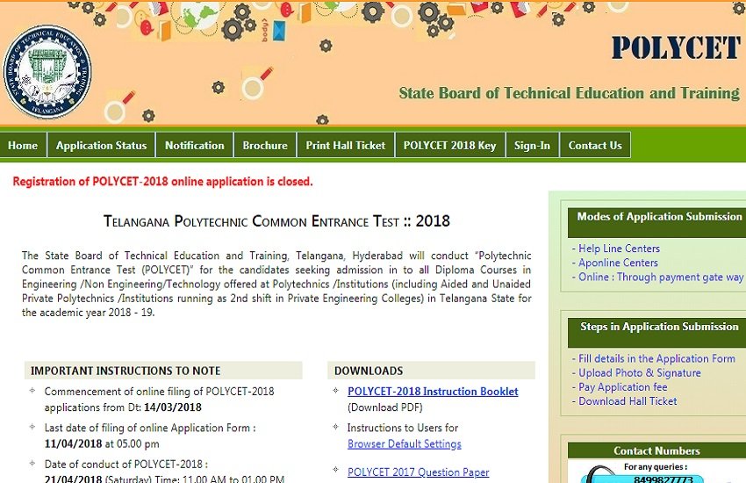Click the Help Line Centers link
746x483 pixels.
tap(619, 249)
